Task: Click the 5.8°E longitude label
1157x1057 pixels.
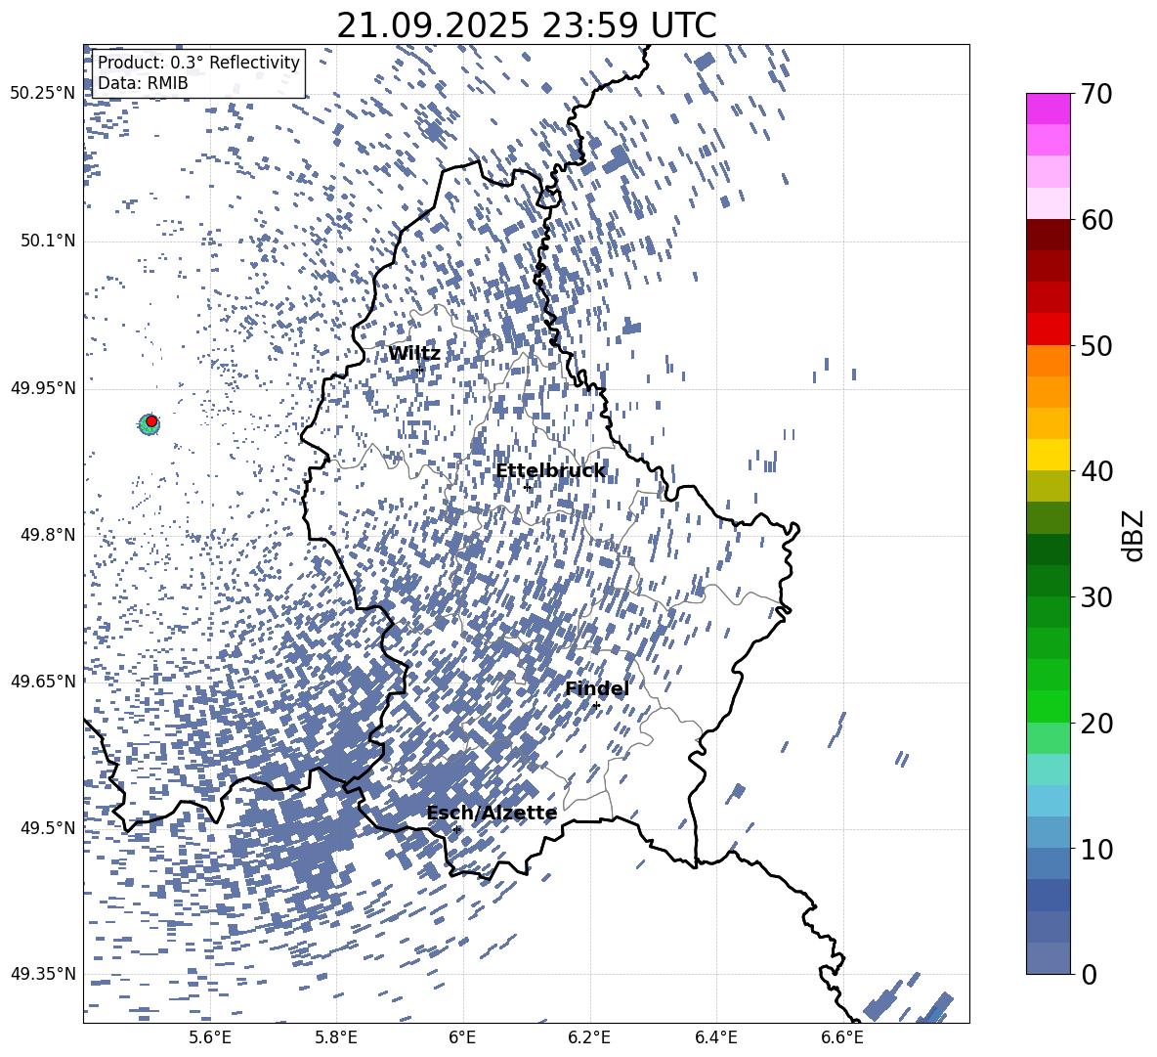Action: [336, 1037]
